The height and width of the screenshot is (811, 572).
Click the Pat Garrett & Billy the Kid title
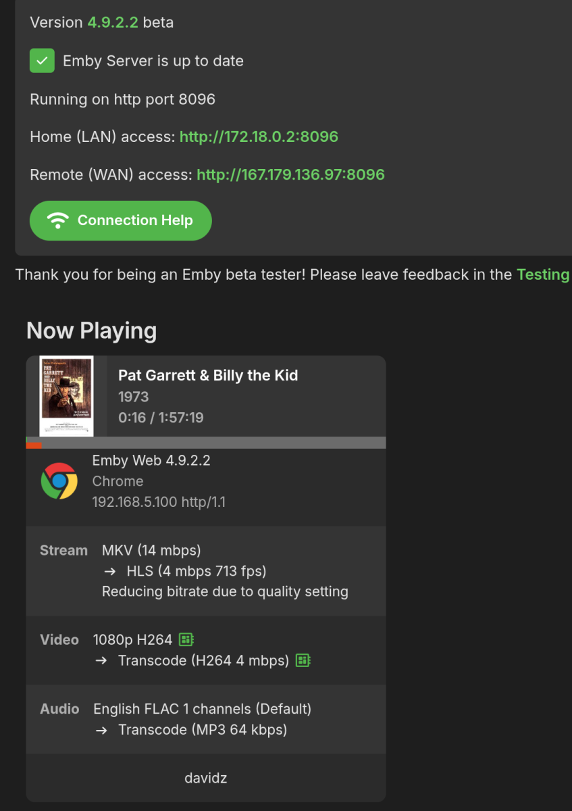pyautogui.click(x=209, y=375)
